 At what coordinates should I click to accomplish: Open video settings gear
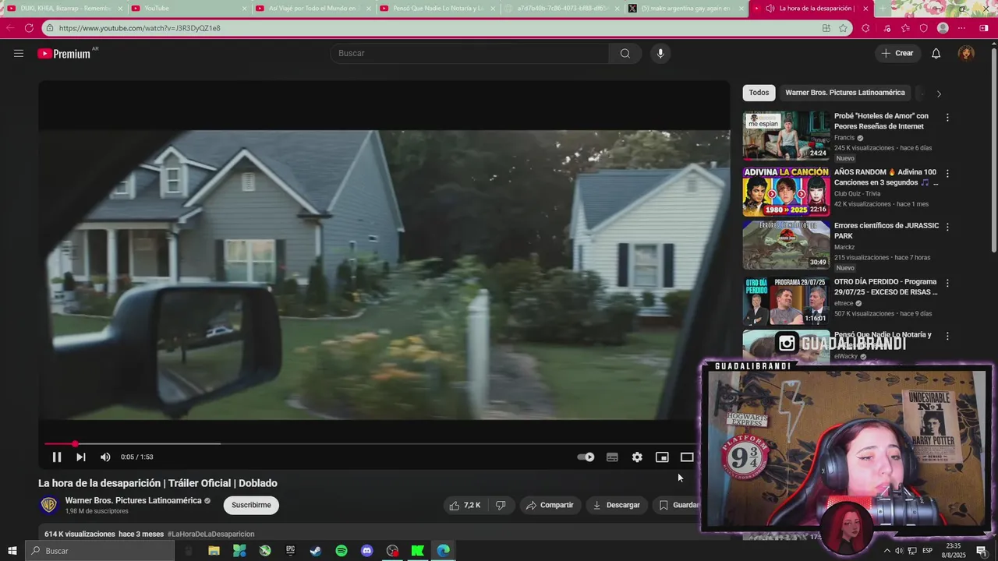coord(637,457)
